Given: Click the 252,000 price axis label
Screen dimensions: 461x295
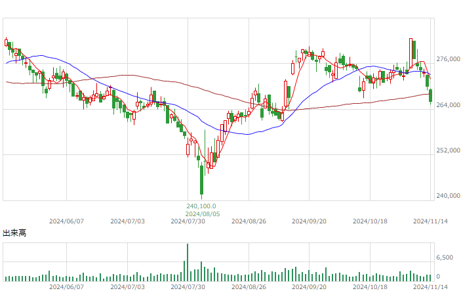Looking at the screenshot, I should point(448,150).
